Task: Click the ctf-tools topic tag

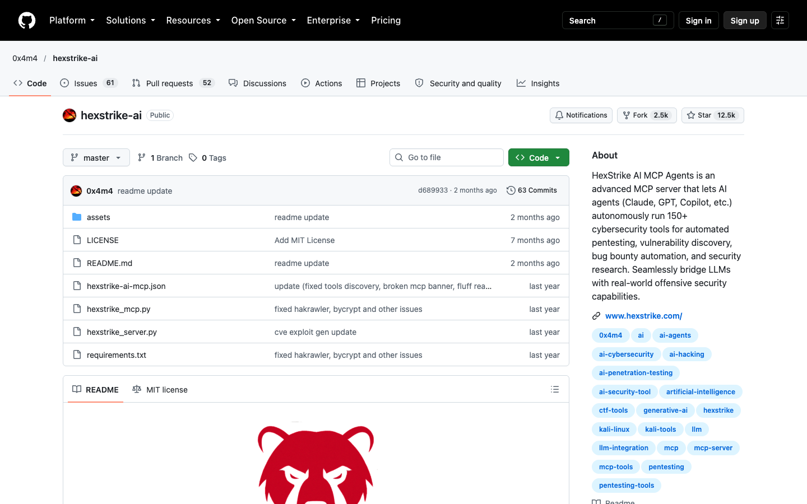Action: 613,410
